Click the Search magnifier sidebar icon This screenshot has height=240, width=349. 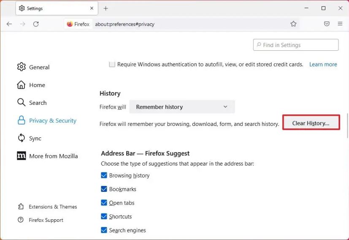pyautogui.click(x=22, y=103)
